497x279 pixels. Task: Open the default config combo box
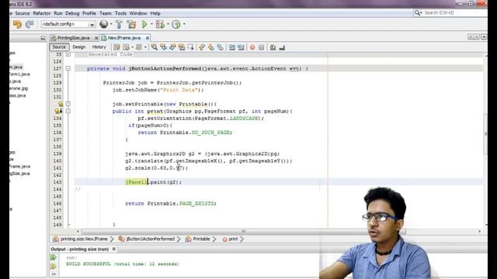click(x=68, y=24)
